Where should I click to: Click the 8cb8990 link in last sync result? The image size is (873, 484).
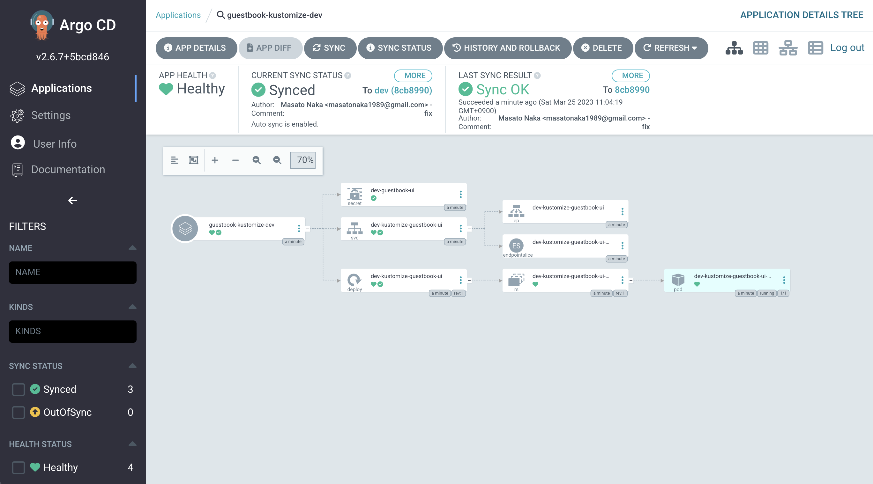pyautogui.click(x=632, y=90)
